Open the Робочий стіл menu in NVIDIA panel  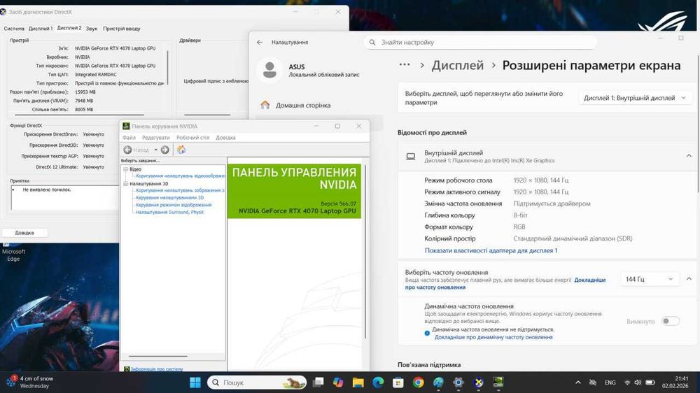point(193,138)
